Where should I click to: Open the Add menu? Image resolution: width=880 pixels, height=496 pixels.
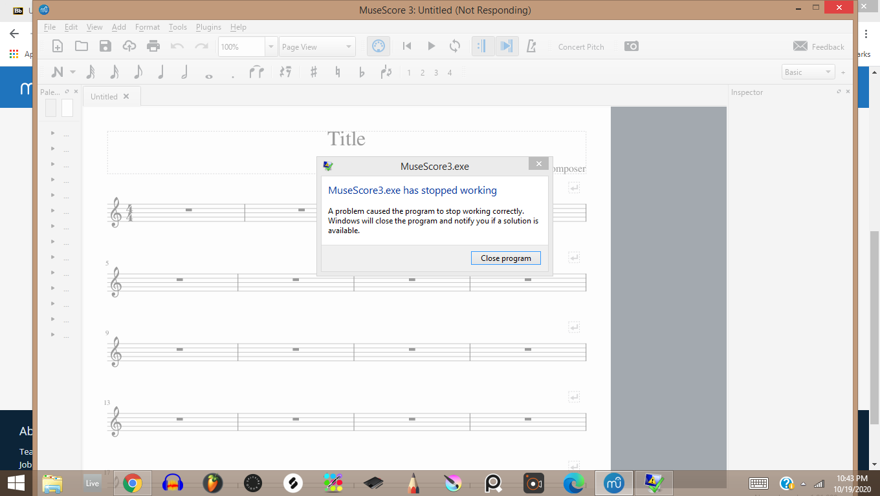(119, 27)
